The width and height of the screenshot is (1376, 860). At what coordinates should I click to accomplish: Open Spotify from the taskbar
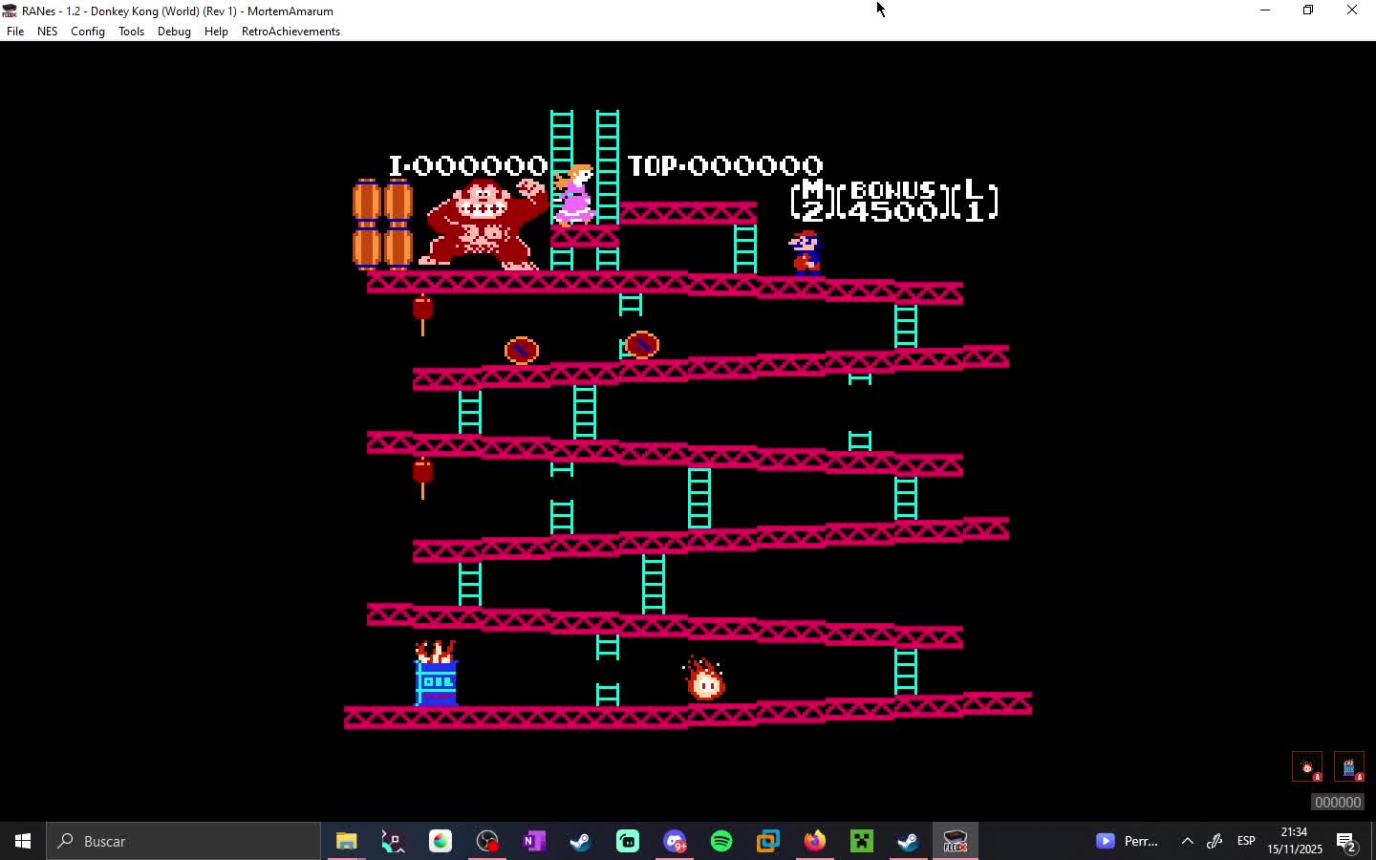(720, 841)
